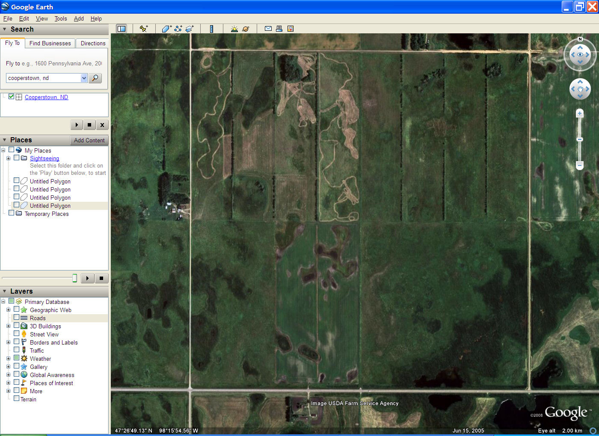Enable the 3D Buildings layer checkbox
The image size is (599, 436).
point(16,325)
